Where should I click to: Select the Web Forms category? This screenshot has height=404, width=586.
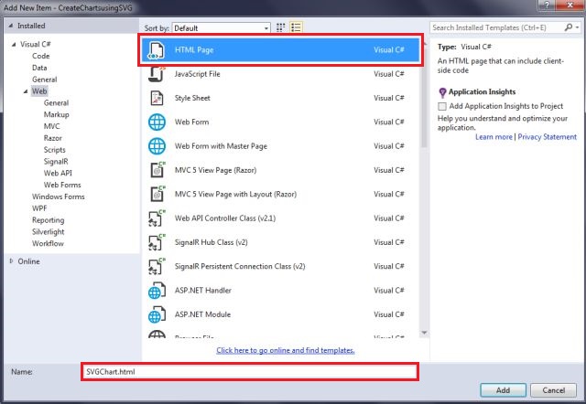62,185
